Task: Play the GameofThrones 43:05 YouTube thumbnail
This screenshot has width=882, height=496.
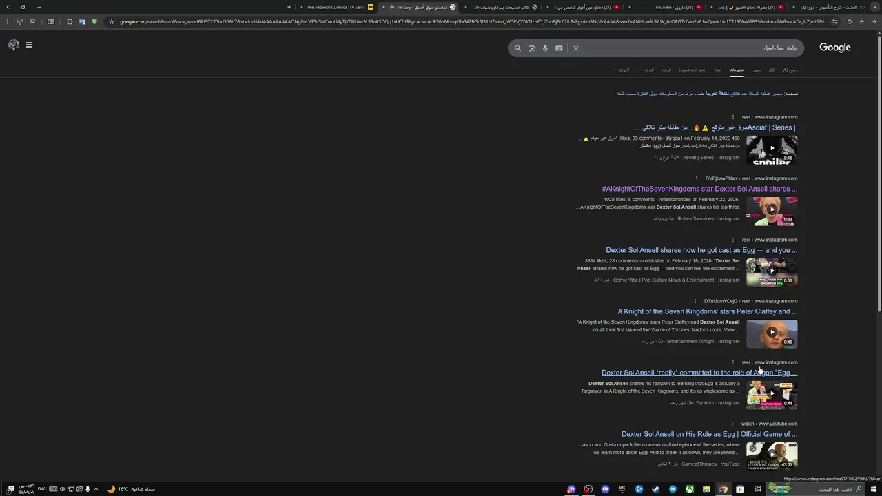Action: click(x=772, y=455)
